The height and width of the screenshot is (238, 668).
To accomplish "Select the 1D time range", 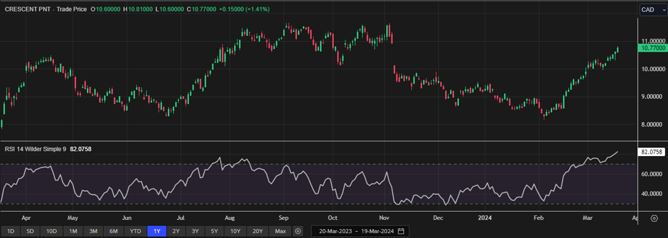I will click(x=10, y=231).
